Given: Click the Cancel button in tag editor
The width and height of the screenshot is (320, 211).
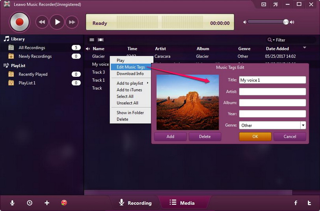Looking at the screenshot, I should (290, 137).
